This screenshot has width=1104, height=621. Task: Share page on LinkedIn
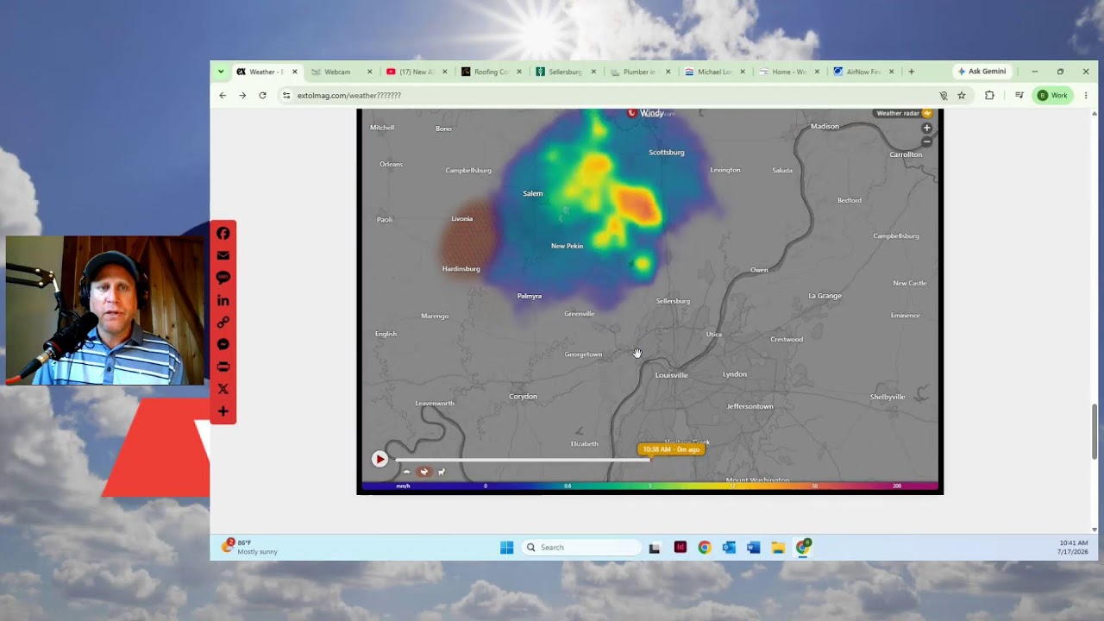pyautogui.click(x=223, y=300)
